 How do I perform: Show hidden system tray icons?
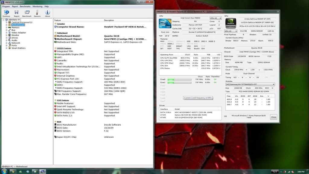(281, 172)
